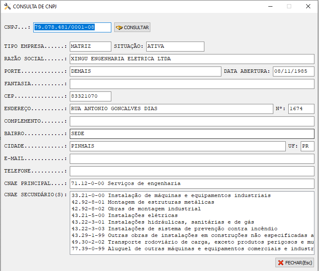Click the CEP field 83321070
This screenshot has width=319, height=271.
click(91, 96)
